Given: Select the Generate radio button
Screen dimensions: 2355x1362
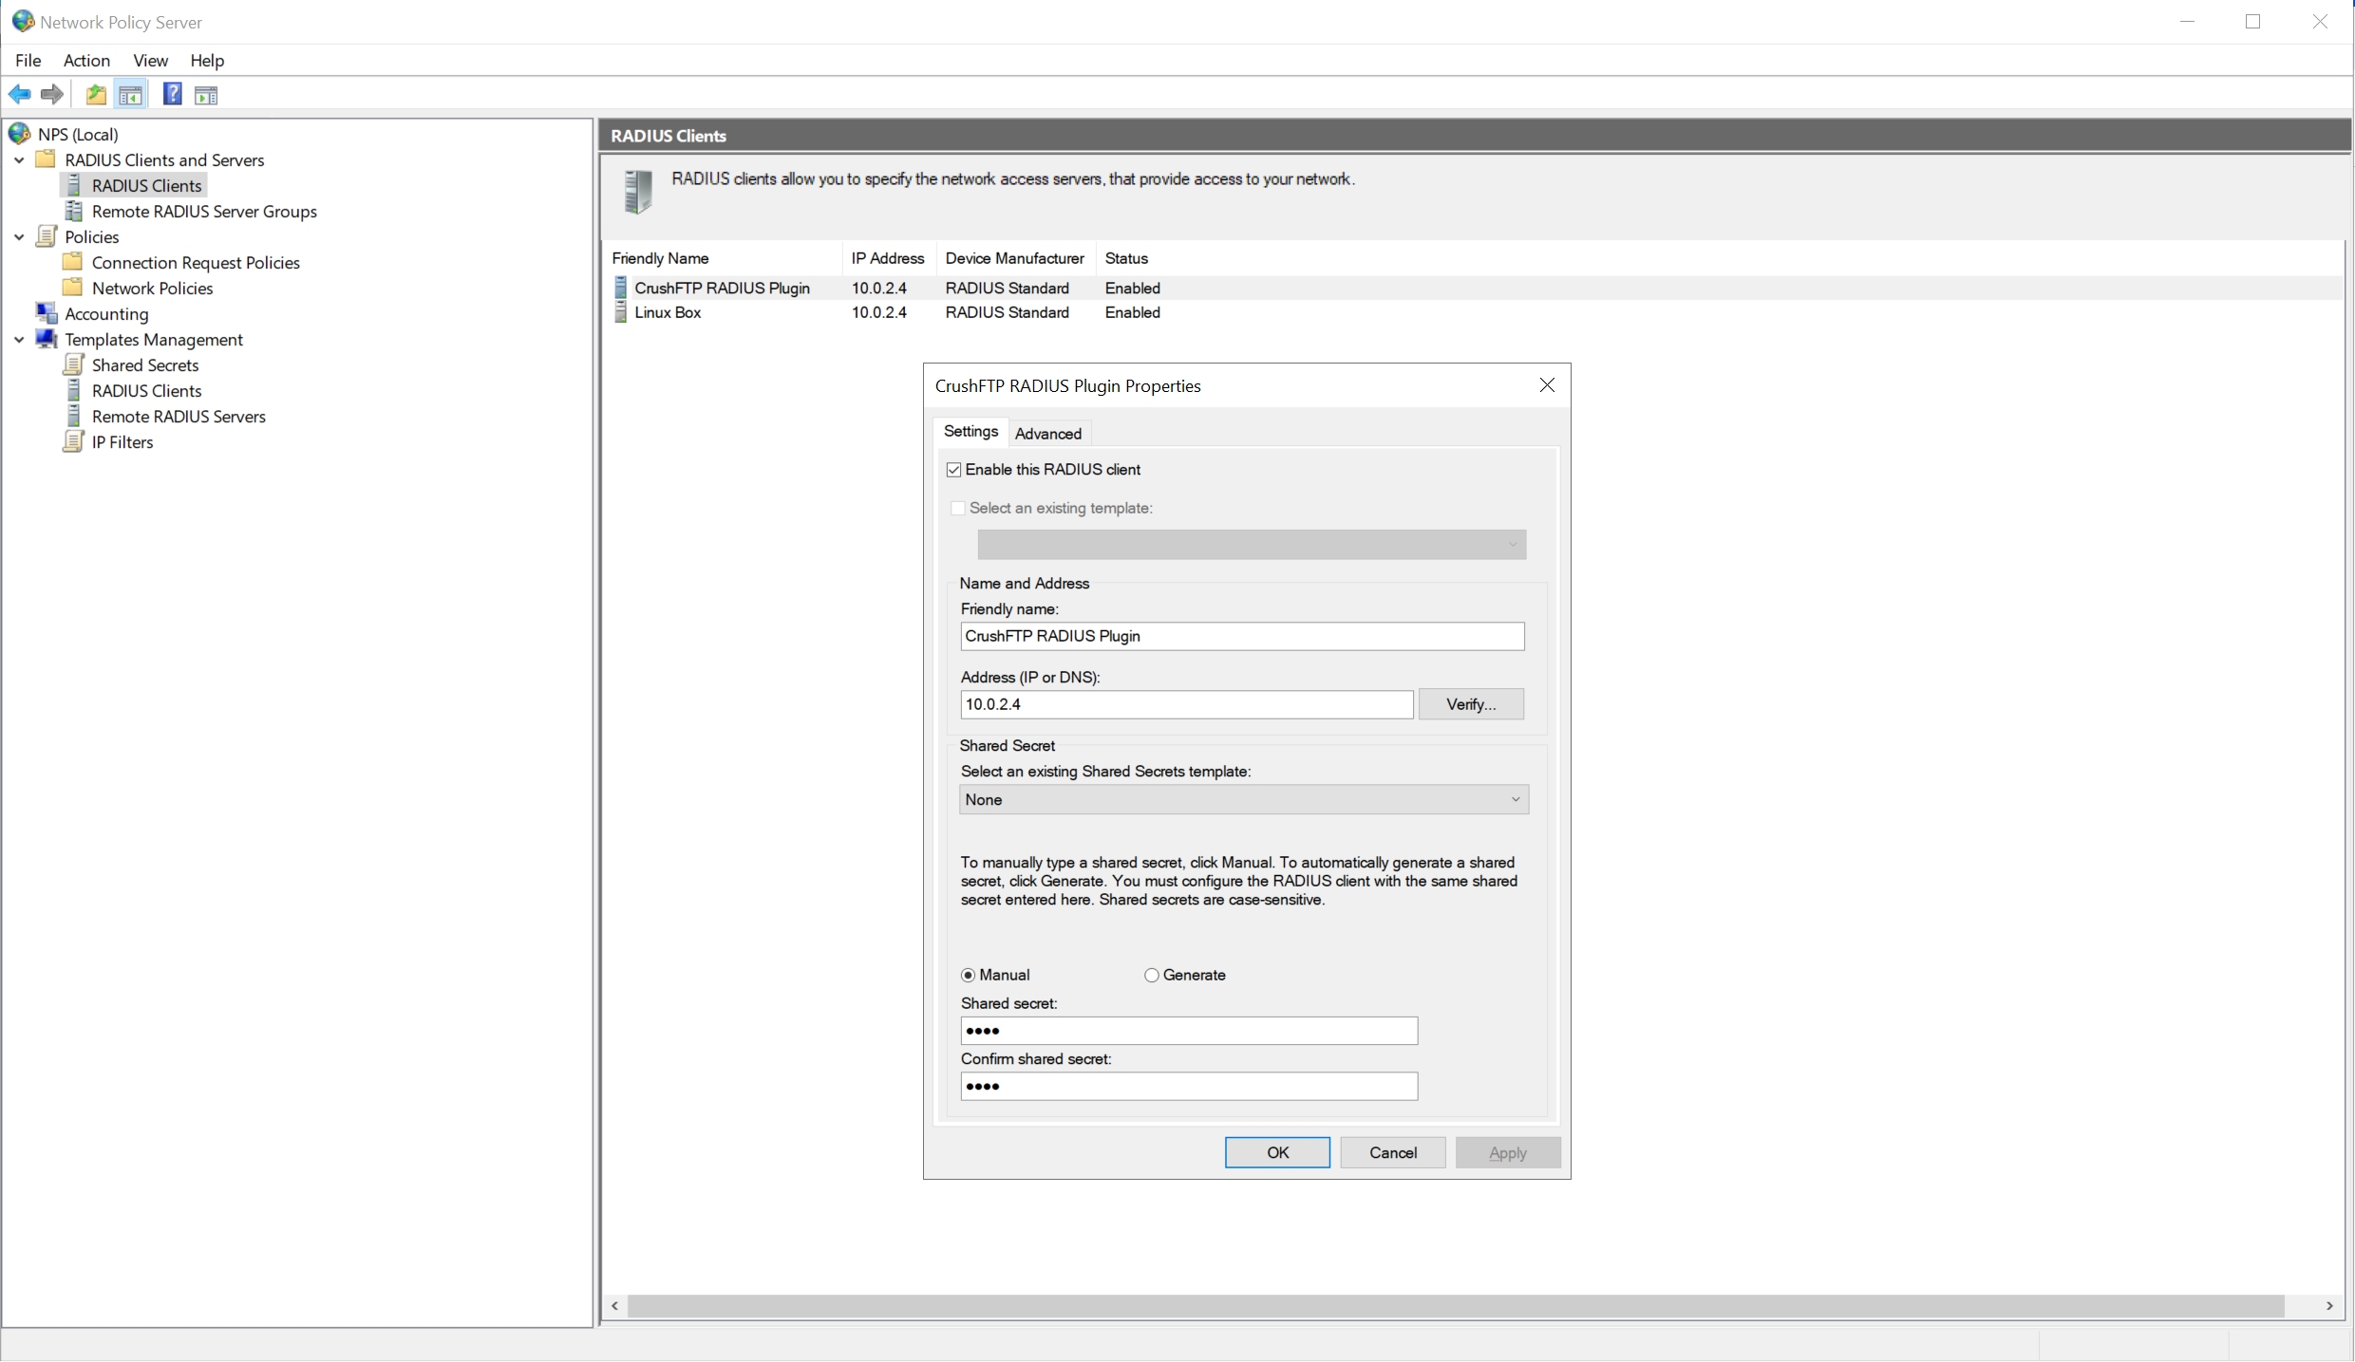Looking at the screenshot, I should (x=1151, y=975).
